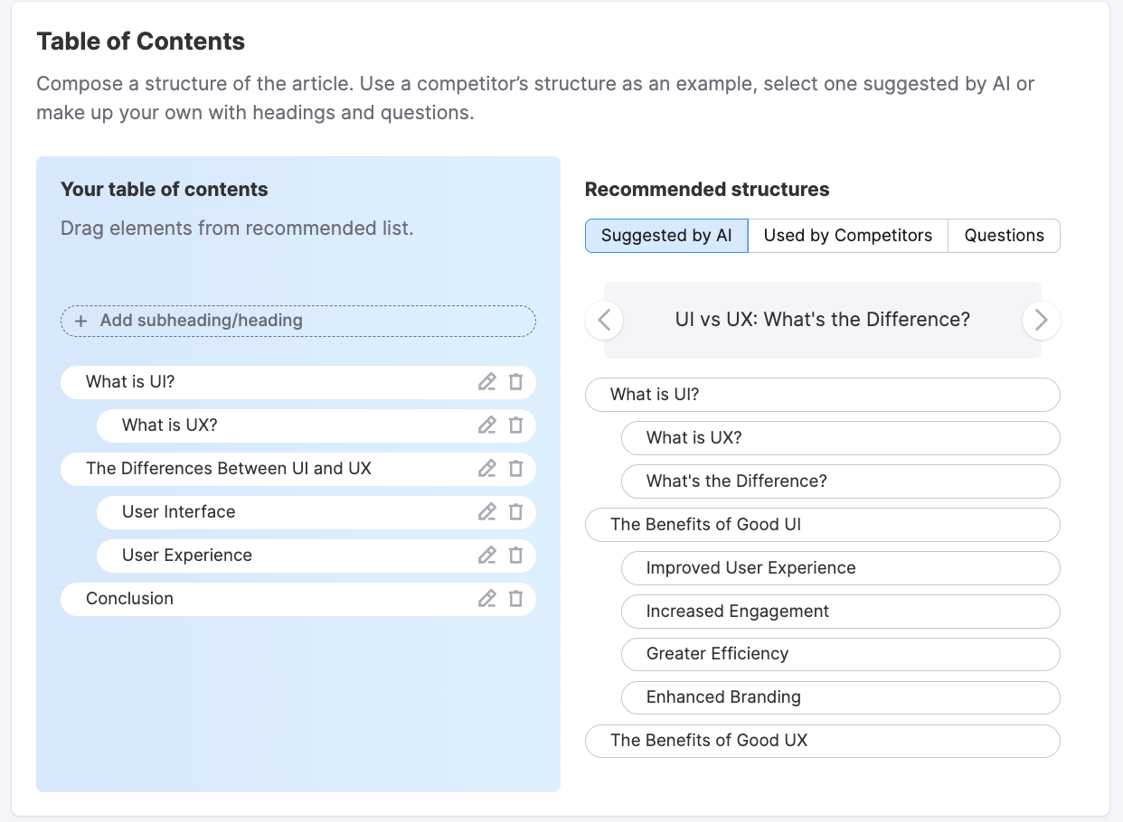Select the "What's the Difference?" suggested subheading
The image size is (1123, 822).
840,481
